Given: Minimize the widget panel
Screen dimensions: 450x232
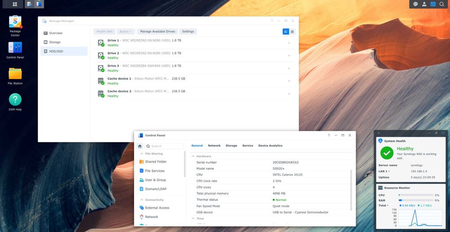Looking at the screenshot, I should coord(429,133).
